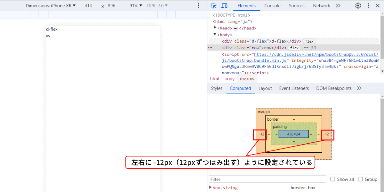Click the border-box value of box-sizing
Viewport: 384px width, 192px height.
tap(303, 188)
